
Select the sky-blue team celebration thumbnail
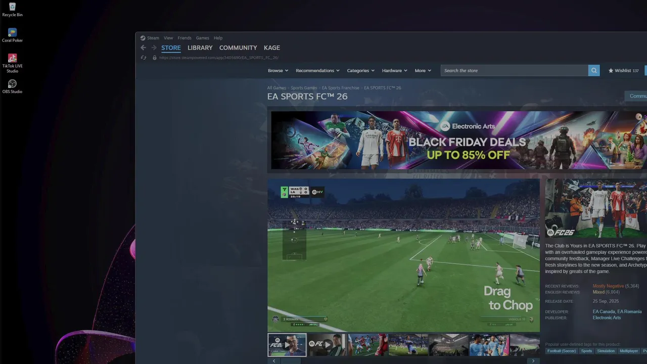coord(489,345)
